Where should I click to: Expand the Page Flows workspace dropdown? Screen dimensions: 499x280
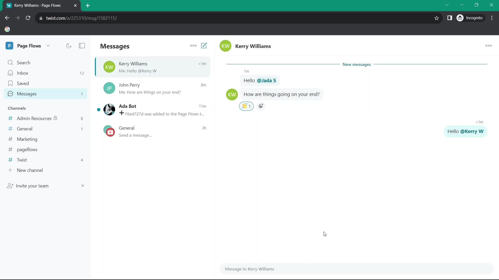pyautogui.click(x=48, y=45)
